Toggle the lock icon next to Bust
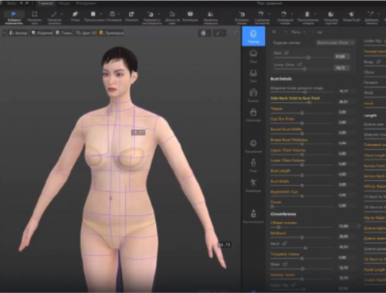This screenshot has height=293, width=386. [x=286, y=53]
